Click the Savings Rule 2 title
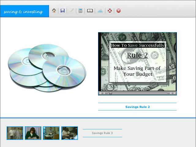196x147 pixels. [138, 107]
